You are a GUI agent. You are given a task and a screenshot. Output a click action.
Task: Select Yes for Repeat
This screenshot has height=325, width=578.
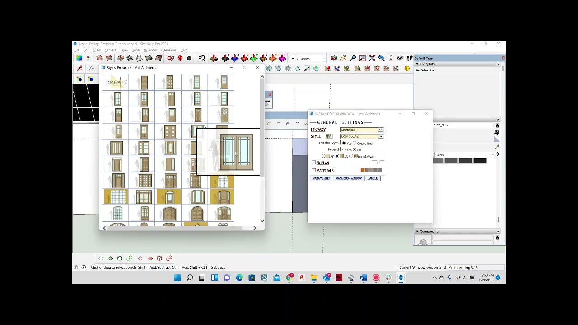(x=344, y=149)
